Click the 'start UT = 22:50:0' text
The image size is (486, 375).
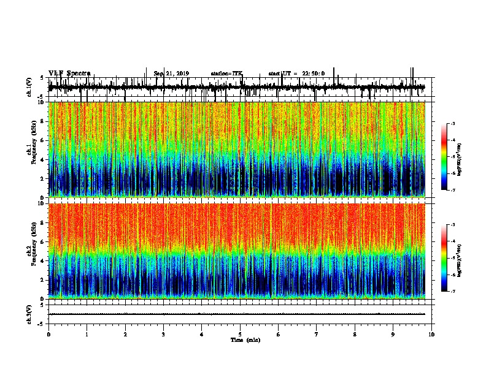pos(296,74)
